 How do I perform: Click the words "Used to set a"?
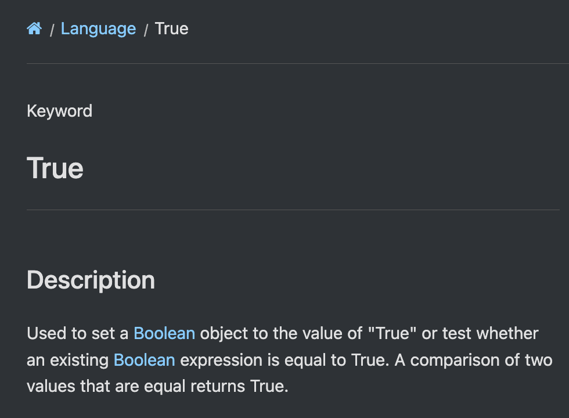coord(78,333)
